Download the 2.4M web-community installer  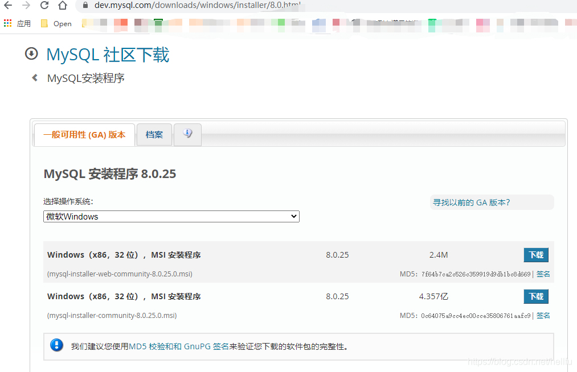[536, 255]
